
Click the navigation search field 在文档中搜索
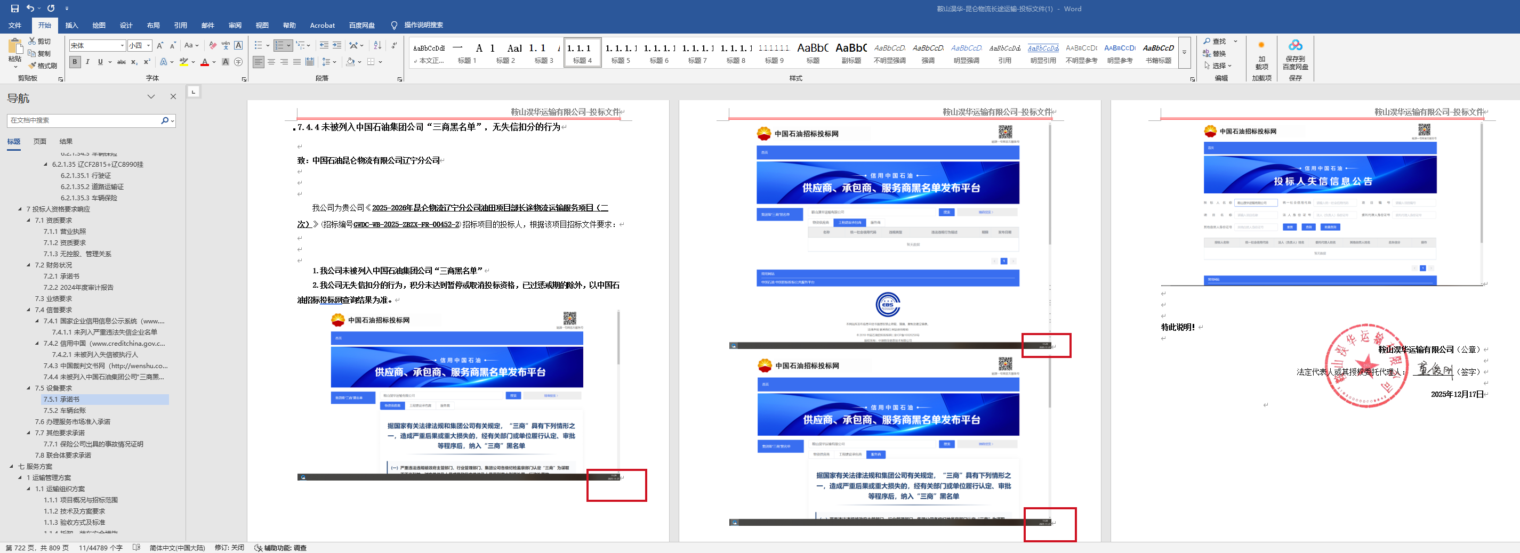point(83,120)
